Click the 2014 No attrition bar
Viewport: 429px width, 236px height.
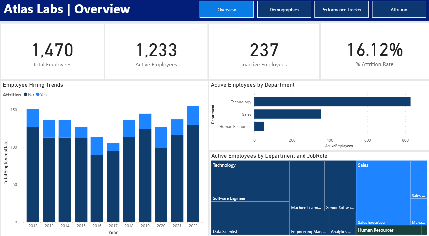click(65, 180)
